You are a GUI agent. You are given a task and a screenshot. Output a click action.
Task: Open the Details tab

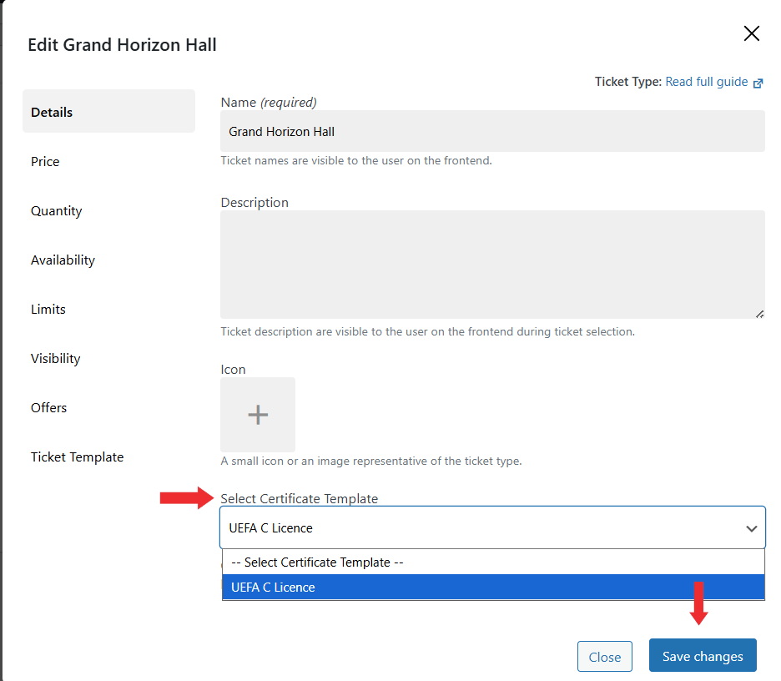108,112
